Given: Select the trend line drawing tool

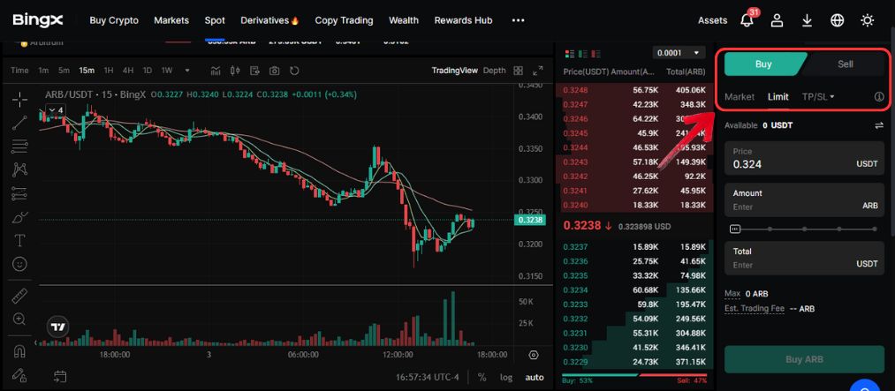Looking at the screenshot, I should 20,123.
